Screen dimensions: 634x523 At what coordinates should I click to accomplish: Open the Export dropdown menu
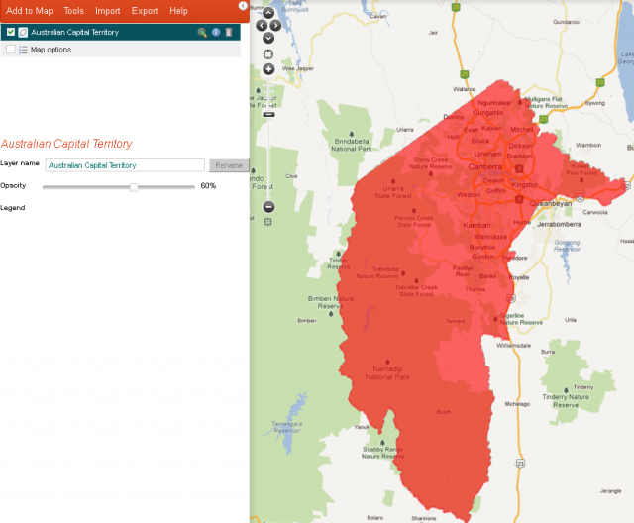(145, 11)
